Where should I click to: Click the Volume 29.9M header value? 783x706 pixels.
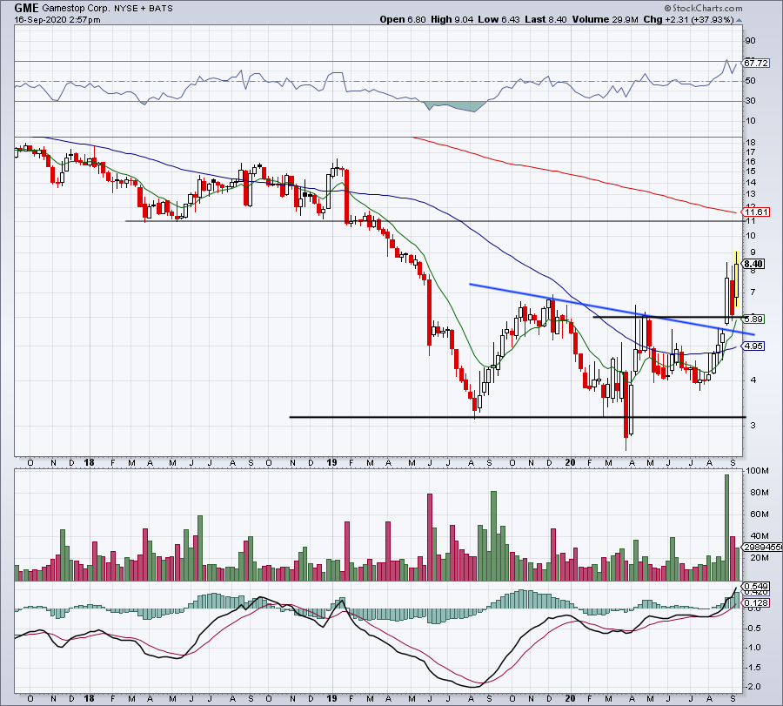click(606, 19)
